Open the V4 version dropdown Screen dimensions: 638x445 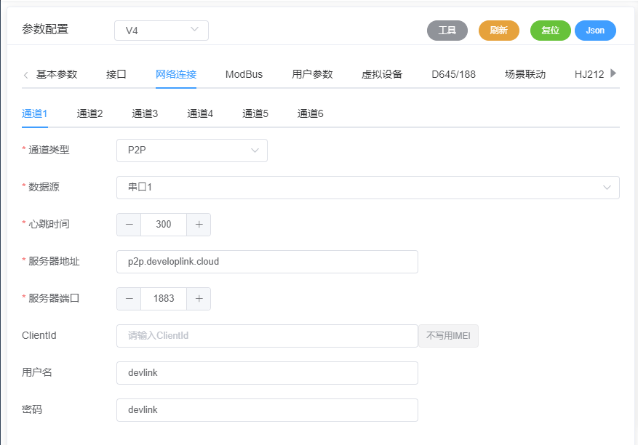161,31
